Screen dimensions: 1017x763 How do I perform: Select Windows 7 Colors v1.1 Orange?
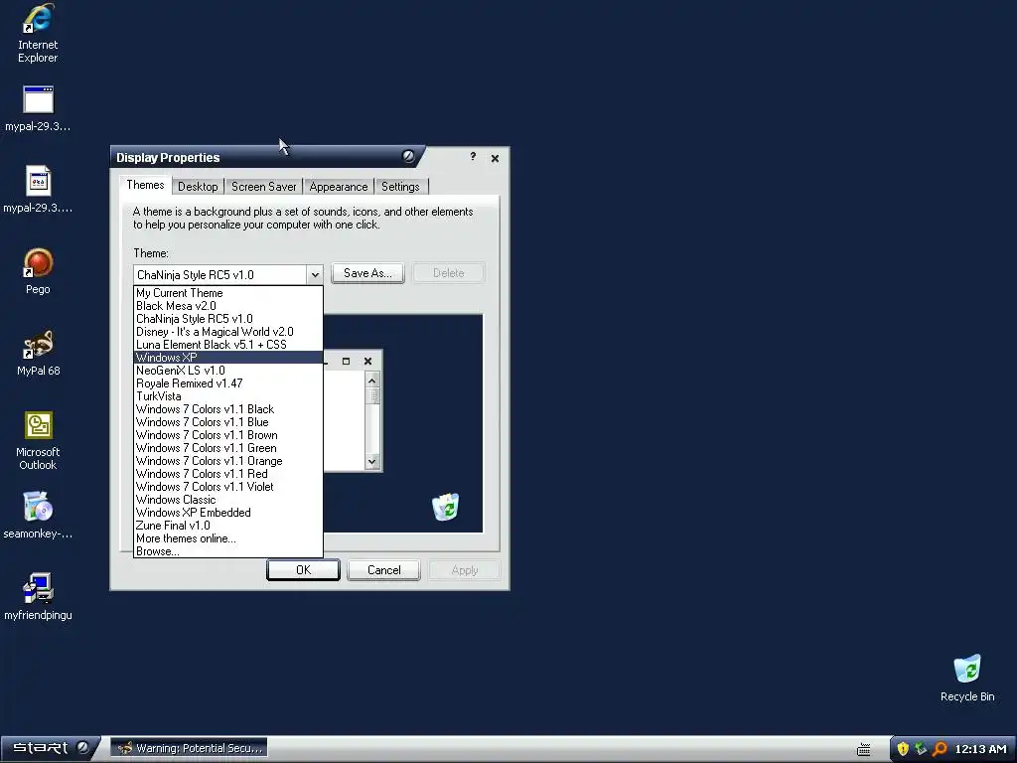[227, 461]
